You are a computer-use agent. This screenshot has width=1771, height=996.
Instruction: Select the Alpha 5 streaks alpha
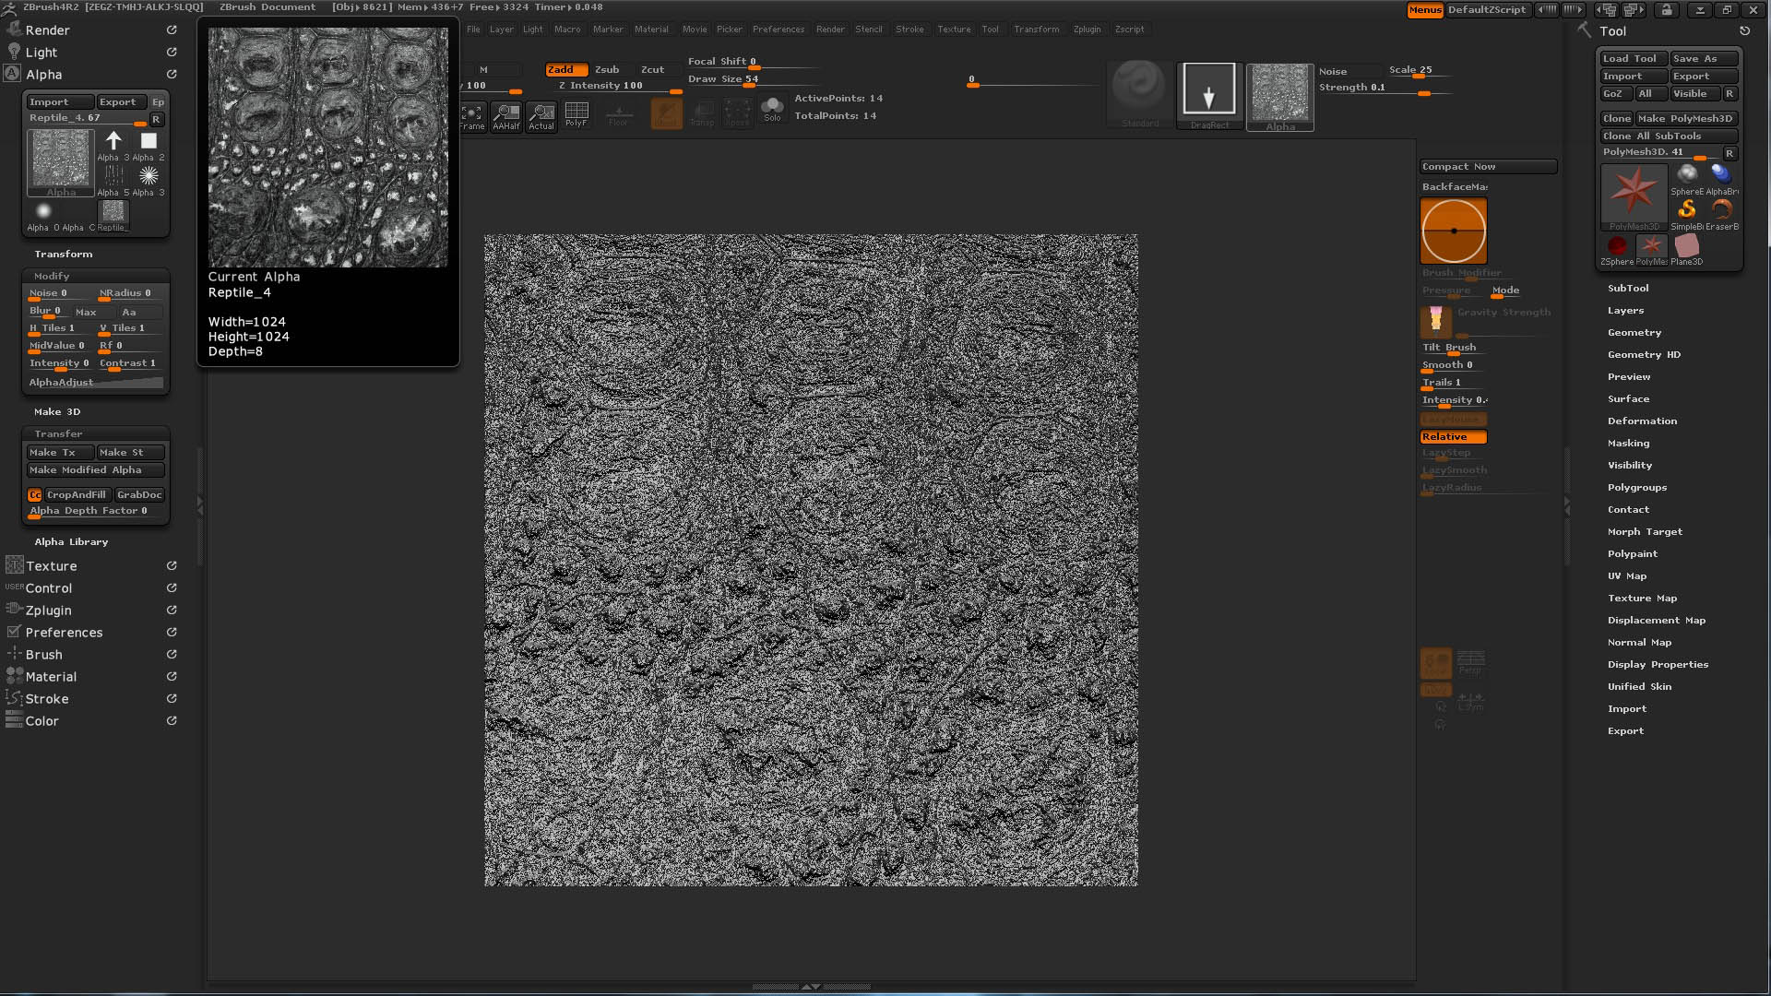(x=113, y=180)
